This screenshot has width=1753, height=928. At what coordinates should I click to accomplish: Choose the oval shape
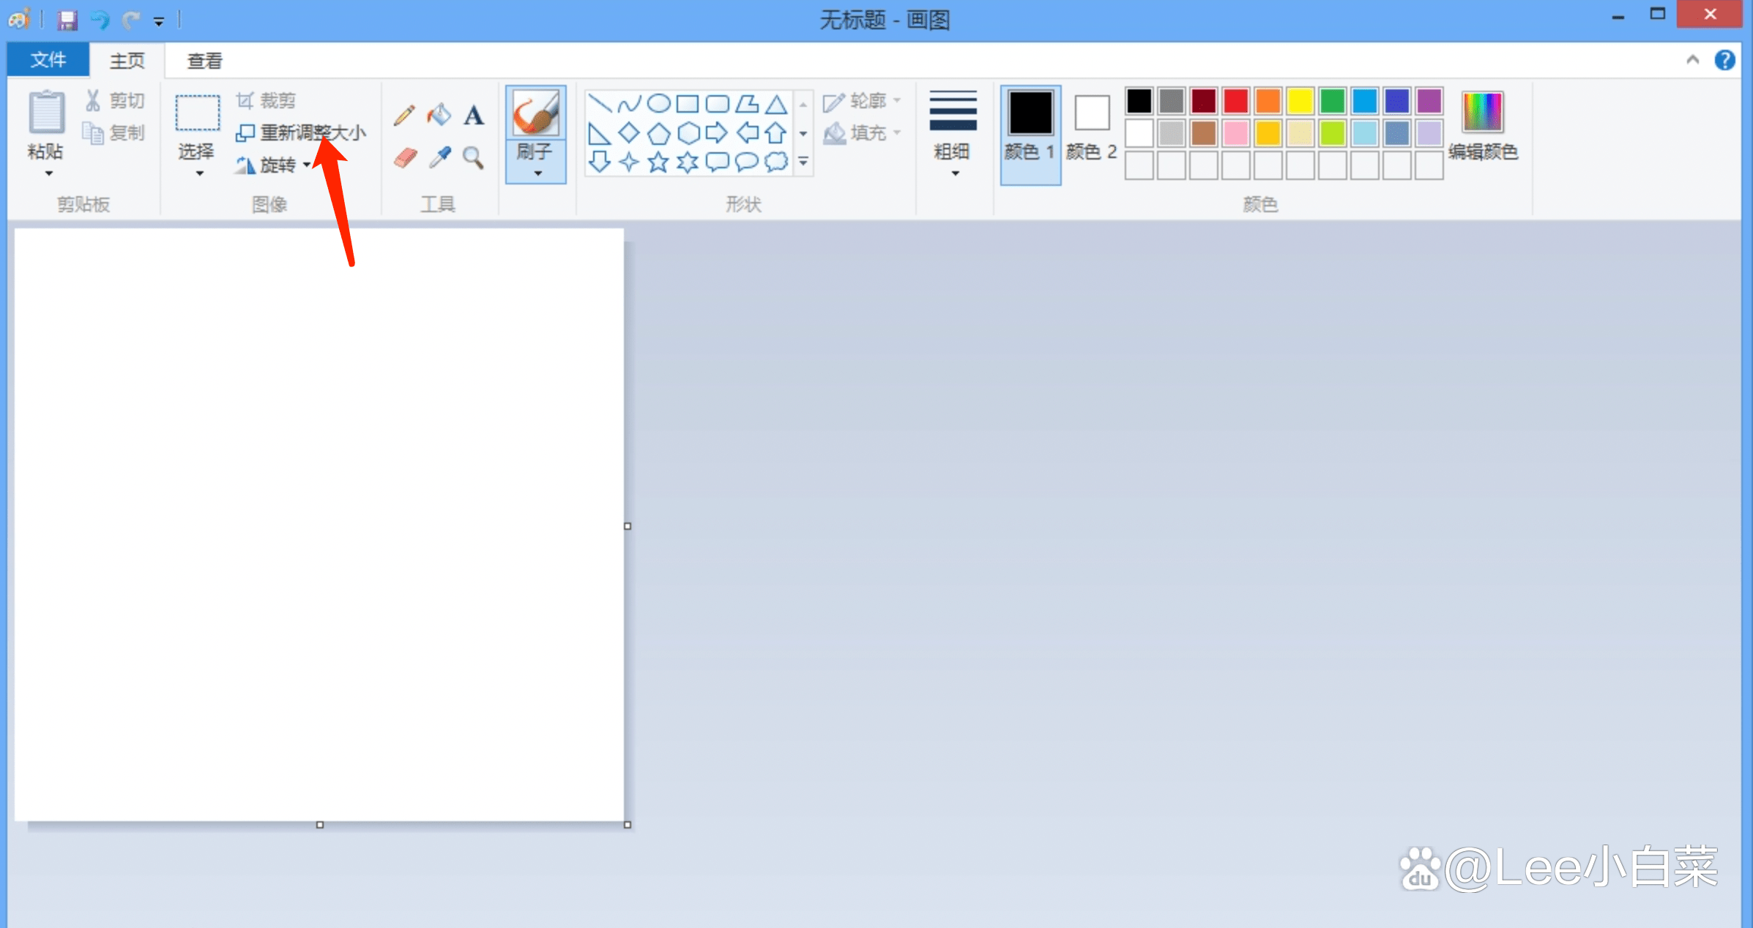coord(658,103)
